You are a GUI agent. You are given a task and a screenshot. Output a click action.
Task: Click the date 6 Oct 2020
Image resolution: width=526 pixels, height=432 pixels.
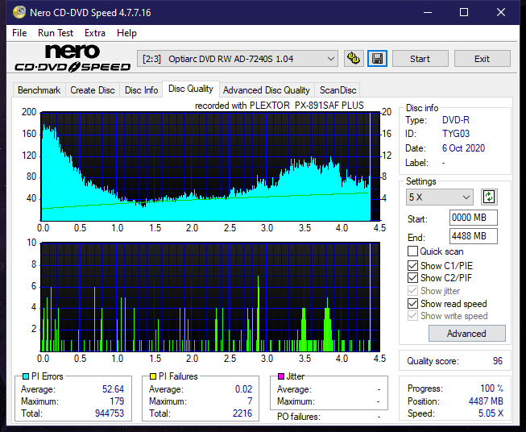click(463, 148)
